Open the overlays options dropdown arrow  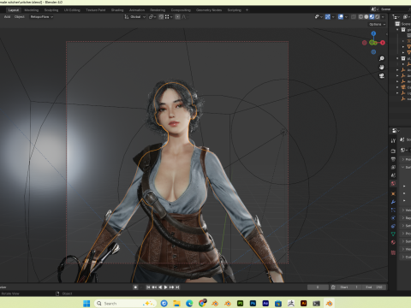pyautogui.click(x=346, y=17)
